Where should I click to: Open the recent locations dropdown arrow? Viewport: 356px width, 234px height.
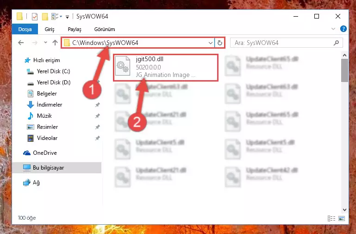pyautogui.click(x=45, y=42)
